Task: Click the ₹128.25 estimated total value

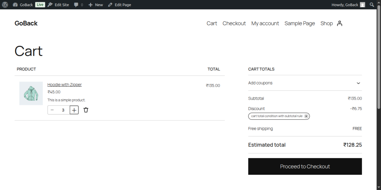Action: 352,145
